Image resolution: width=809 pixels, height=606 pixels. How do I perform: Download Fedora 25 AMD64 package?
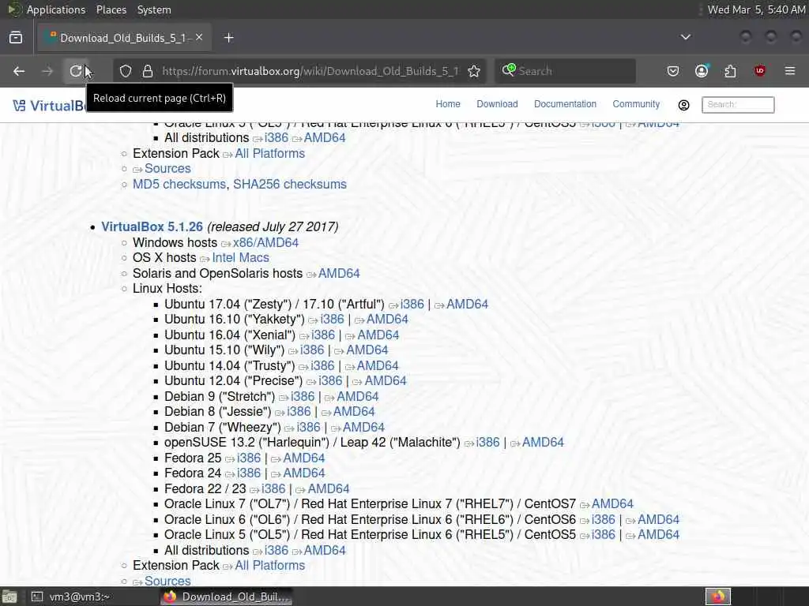tap(304, 458)
